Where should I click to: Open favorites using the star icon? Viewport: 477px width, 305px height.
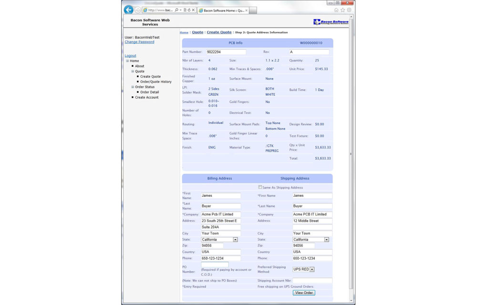pos(342,10)
